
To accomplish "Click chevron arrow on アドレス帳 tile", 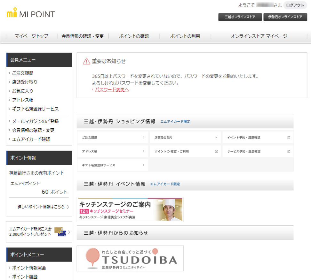I will tap(144, 151).
